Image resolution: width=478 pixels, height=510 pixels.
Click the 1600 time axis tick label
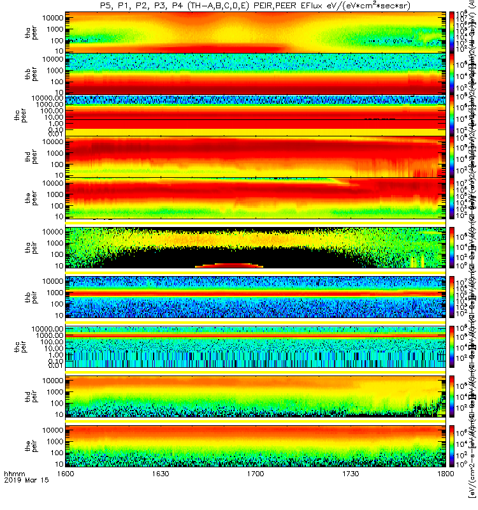click(x=66, y=474)
